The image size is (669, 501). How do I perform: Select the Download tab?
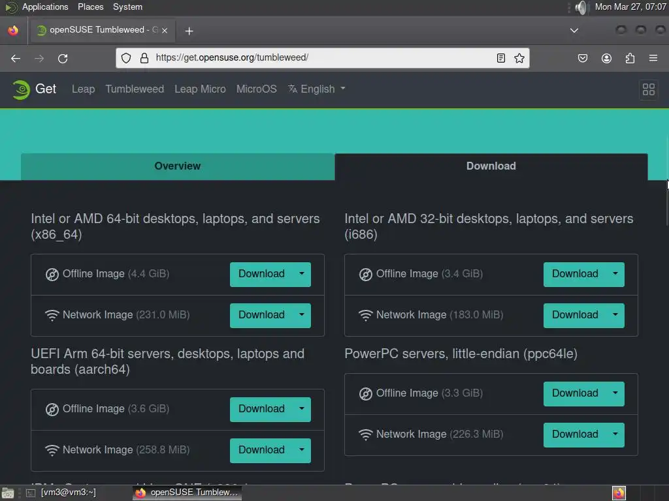point(491,166)
